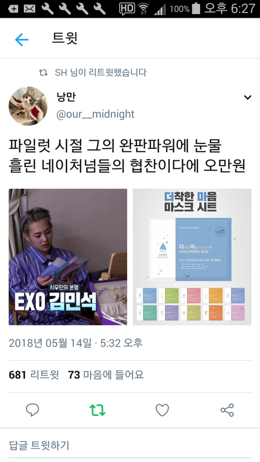Tap the HD status bar icon
This screenshot has height=462, width=260.
click(127, 9)
